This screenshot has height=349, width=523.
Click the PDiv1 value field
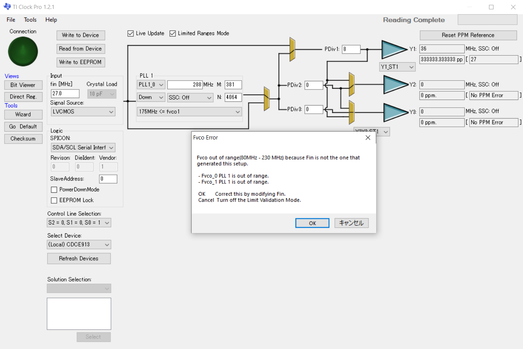pos(351,49)
